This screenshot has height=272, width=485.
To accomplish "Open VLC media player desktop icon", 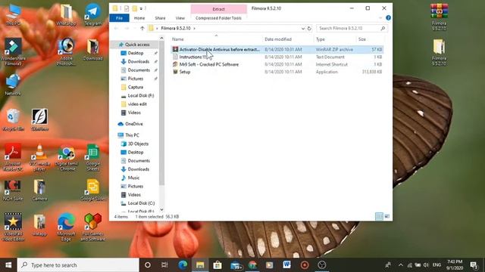I will point(39,157).
